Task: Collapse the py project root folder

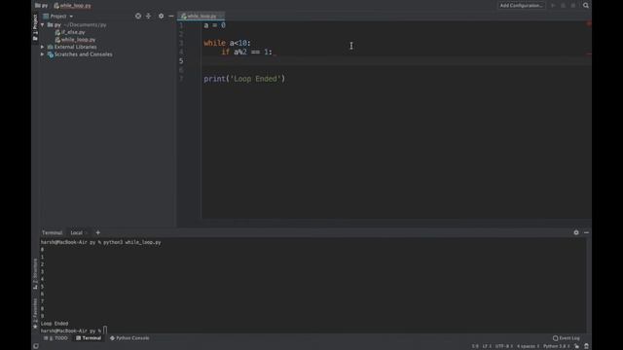Action: click(x=43, y=25)
